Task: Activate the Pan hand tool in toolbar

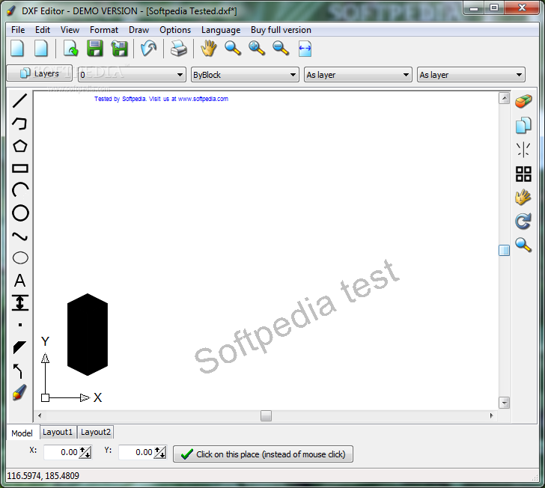Action: pyautogui.click(x=209, y=49)
